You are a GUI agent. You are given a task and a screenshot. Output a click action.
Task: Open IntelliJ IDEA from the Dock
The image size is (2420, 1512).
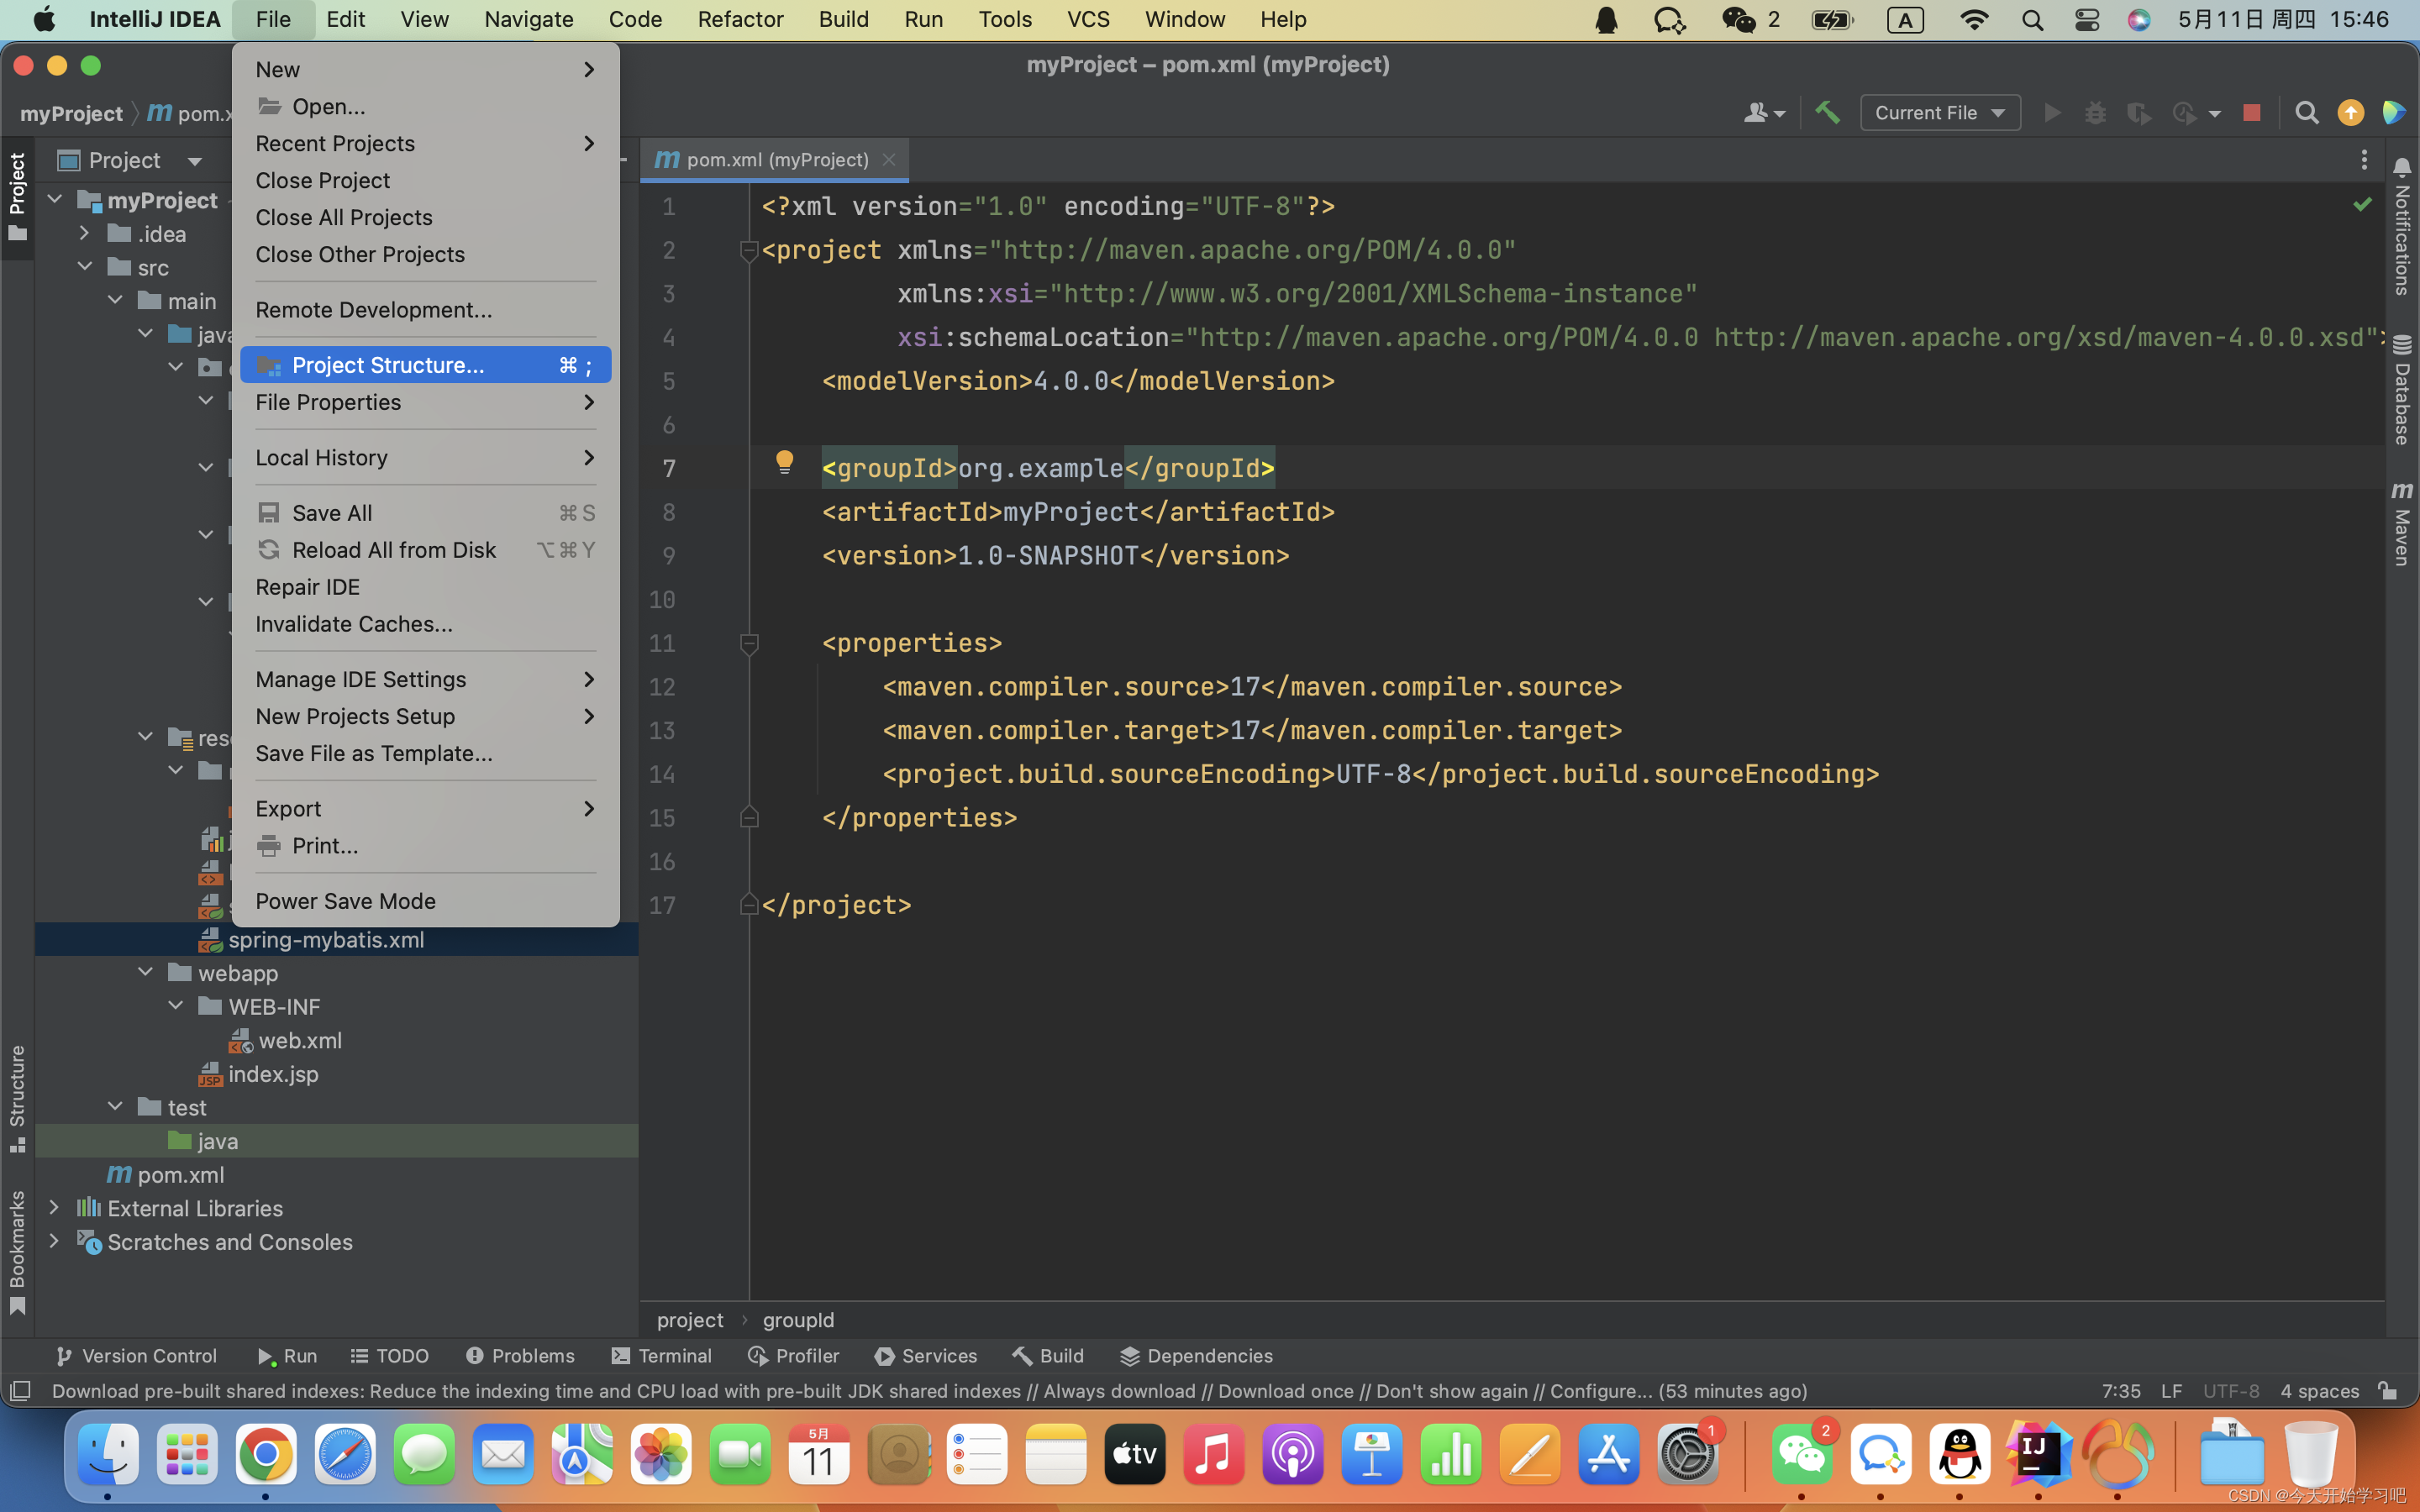[2036, 1454]
